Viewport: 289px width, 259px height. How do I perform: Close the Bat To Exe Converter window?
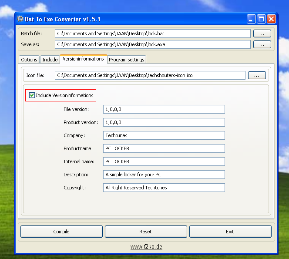pos(271,19)
